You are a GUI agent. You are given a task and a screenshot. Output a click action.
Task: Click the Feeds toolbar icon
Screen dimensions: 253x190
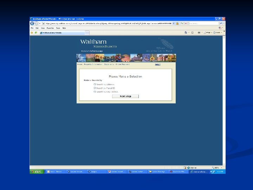click(192, 33)
